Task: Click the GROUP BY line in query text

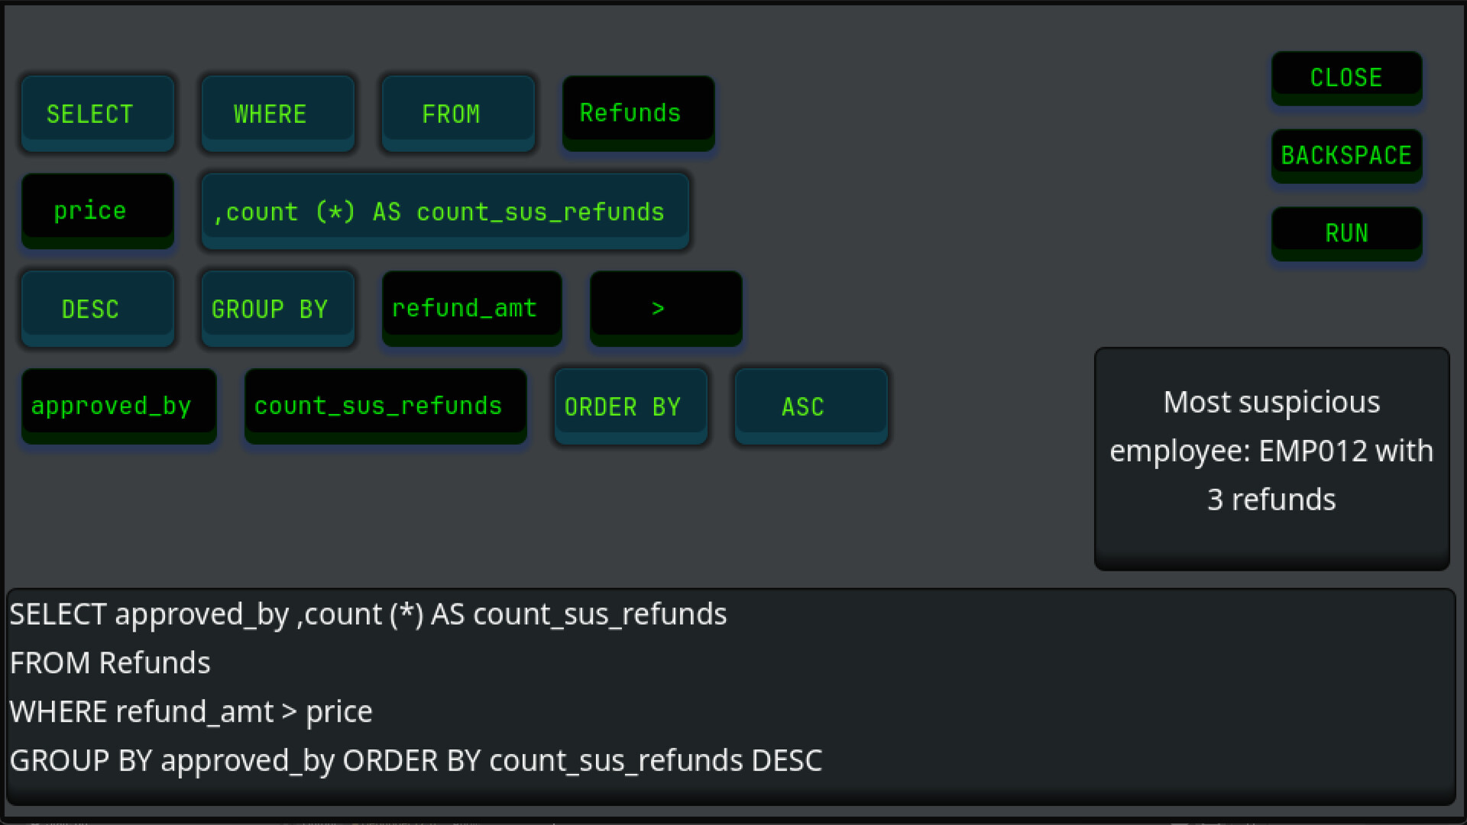Action: [415, 761]
